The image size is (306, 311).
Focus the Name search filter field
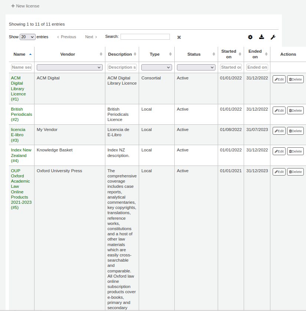click(22, 67)
